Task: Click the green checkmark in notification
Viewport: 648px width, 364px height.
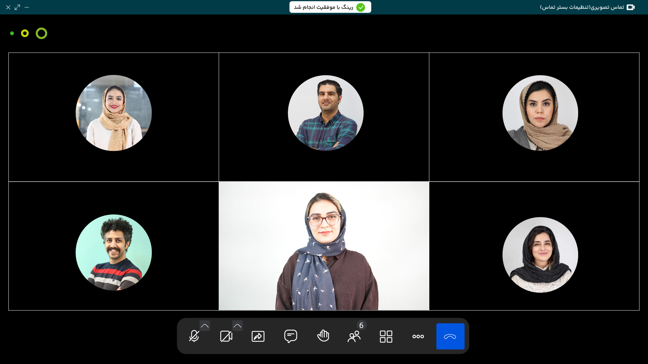Action: (x=360, y=7)
